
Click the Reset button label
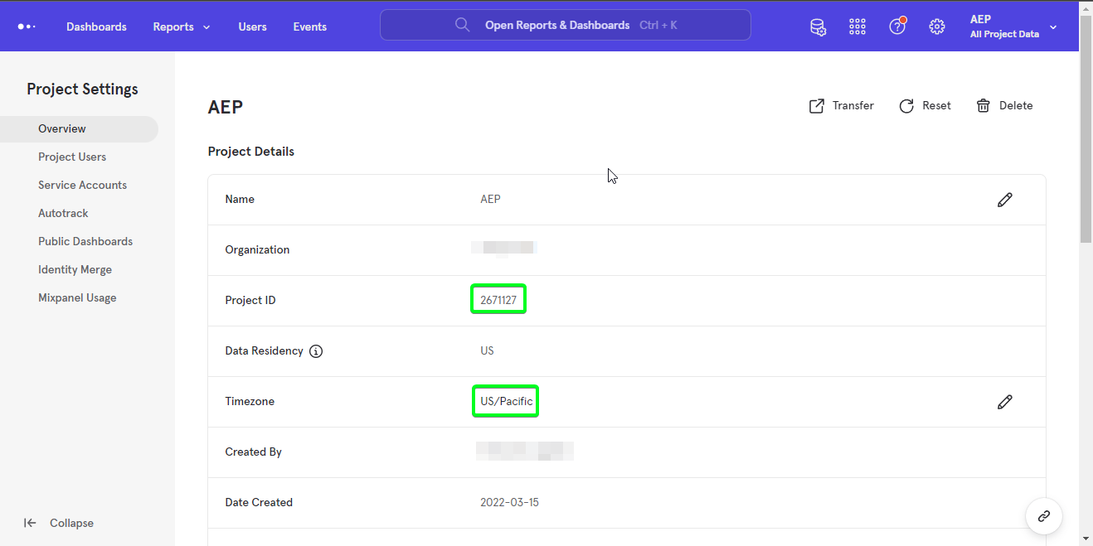pos(936,106)
